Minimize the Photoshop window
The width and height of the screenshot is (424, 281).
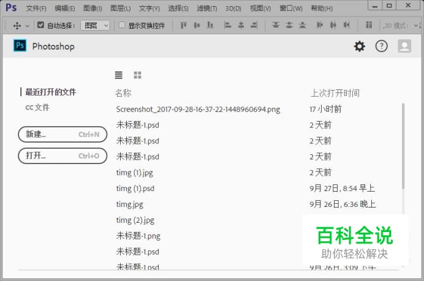pyautogui.click(x=375, y=6)
